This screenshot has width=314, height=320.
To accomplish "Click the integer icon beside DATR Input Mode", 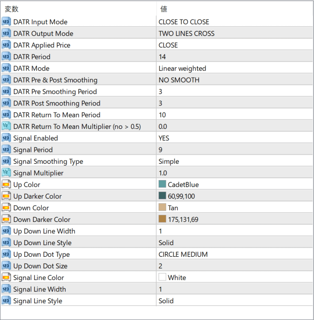I will (x=6, y=22).
